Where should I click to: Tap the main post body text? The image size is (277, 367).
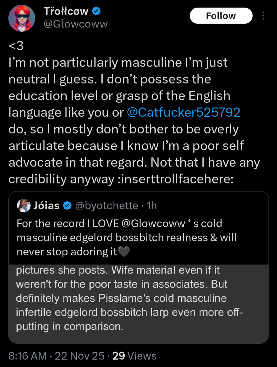(128, 120)
